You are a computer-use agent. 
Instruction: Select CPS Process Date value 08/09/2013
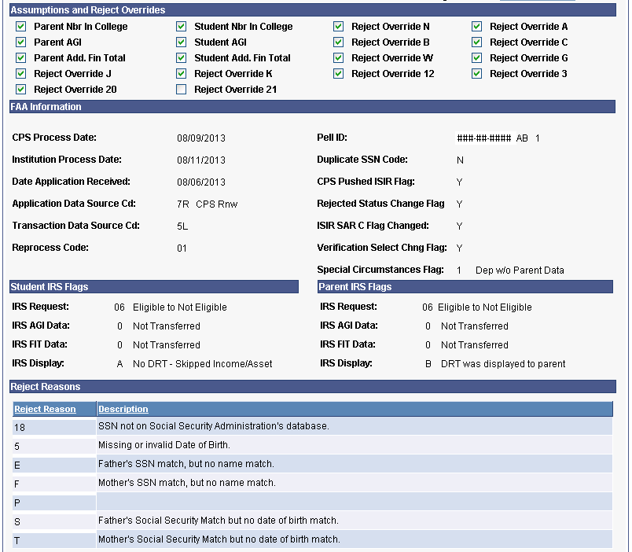[201, 138]
